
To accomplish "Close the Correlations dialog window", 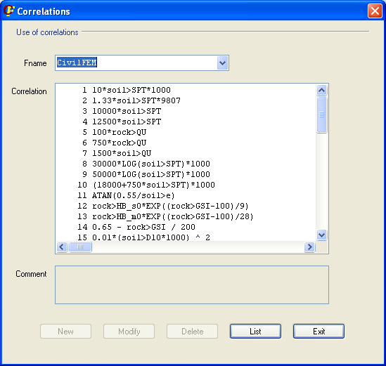I will pos(375,11).
